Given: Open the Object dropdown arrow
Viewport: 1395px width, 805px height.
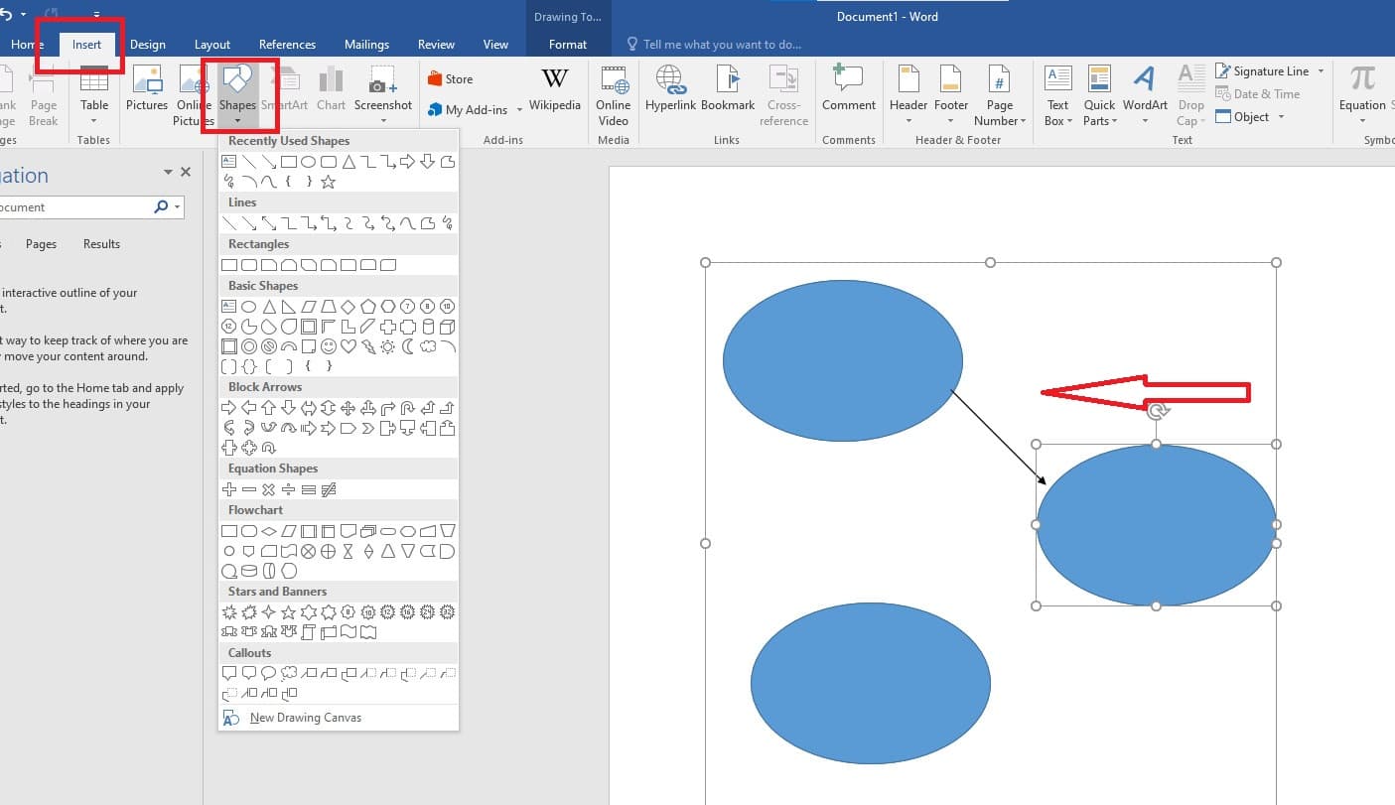Looking at the screenshot, I should coord(1281,117).
